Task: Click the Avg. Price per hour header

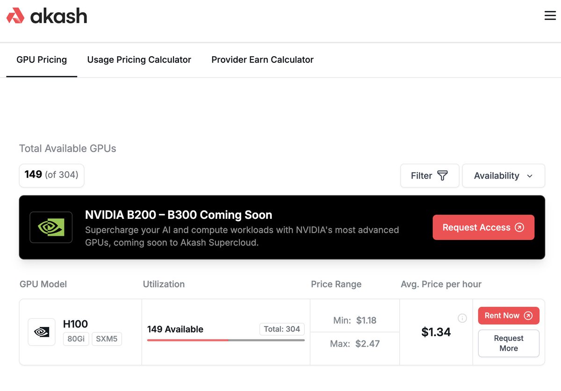Action: pyautogui.click(x=441, y=284)
